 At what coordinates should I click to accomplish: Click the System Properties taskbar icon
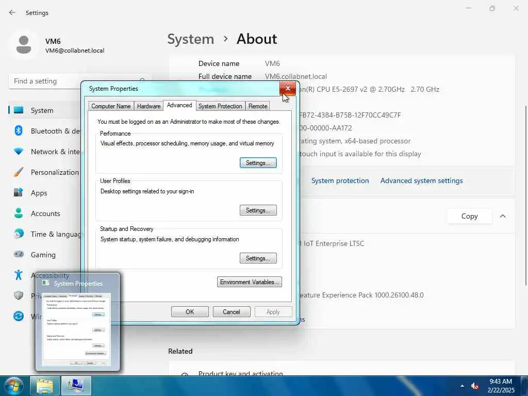[76, 386]
